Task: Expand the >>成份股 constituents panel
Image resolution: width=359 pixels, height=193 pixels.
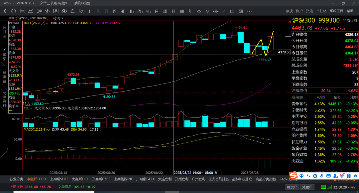Action: click(350, 20)
